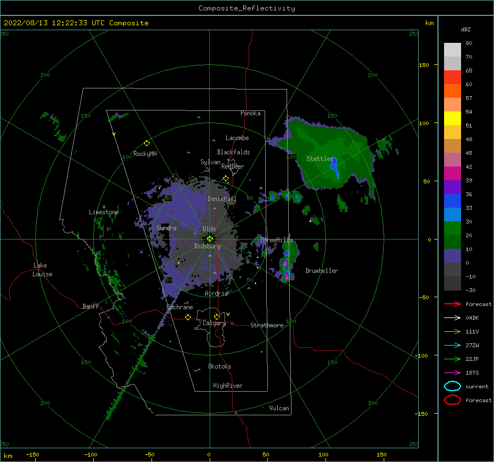
Task: Pick the magenta swatch between 42 and 39
Action: tap(452, 174)
